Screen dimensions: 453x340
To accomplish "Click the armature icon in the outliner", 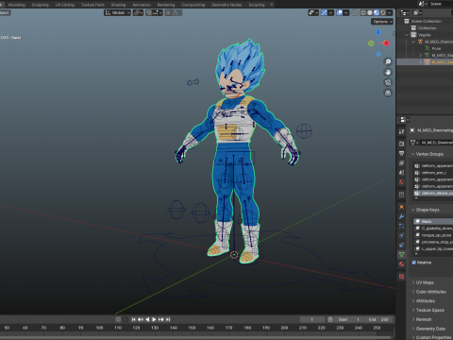I will pyautogui.click(x=420, y=42).
